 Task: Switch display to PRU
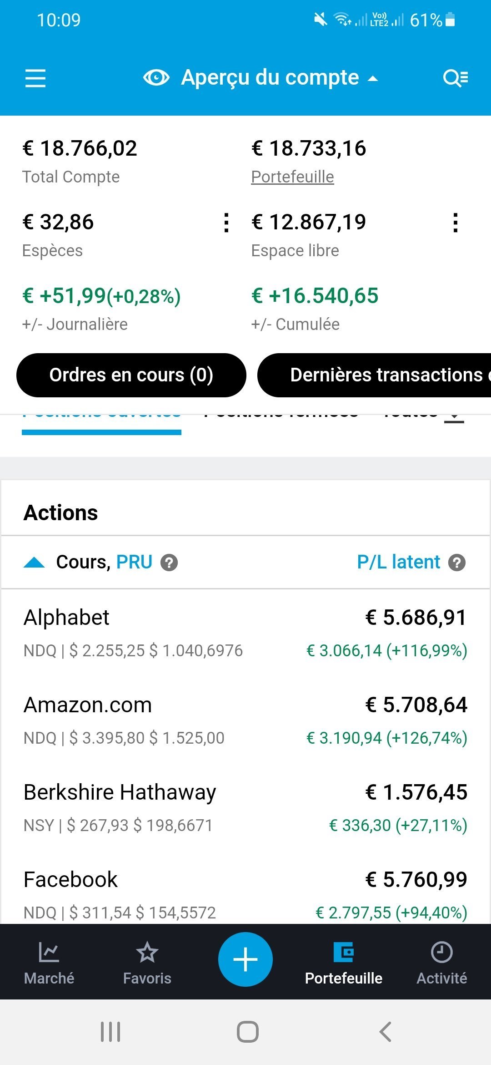point(134,562)
